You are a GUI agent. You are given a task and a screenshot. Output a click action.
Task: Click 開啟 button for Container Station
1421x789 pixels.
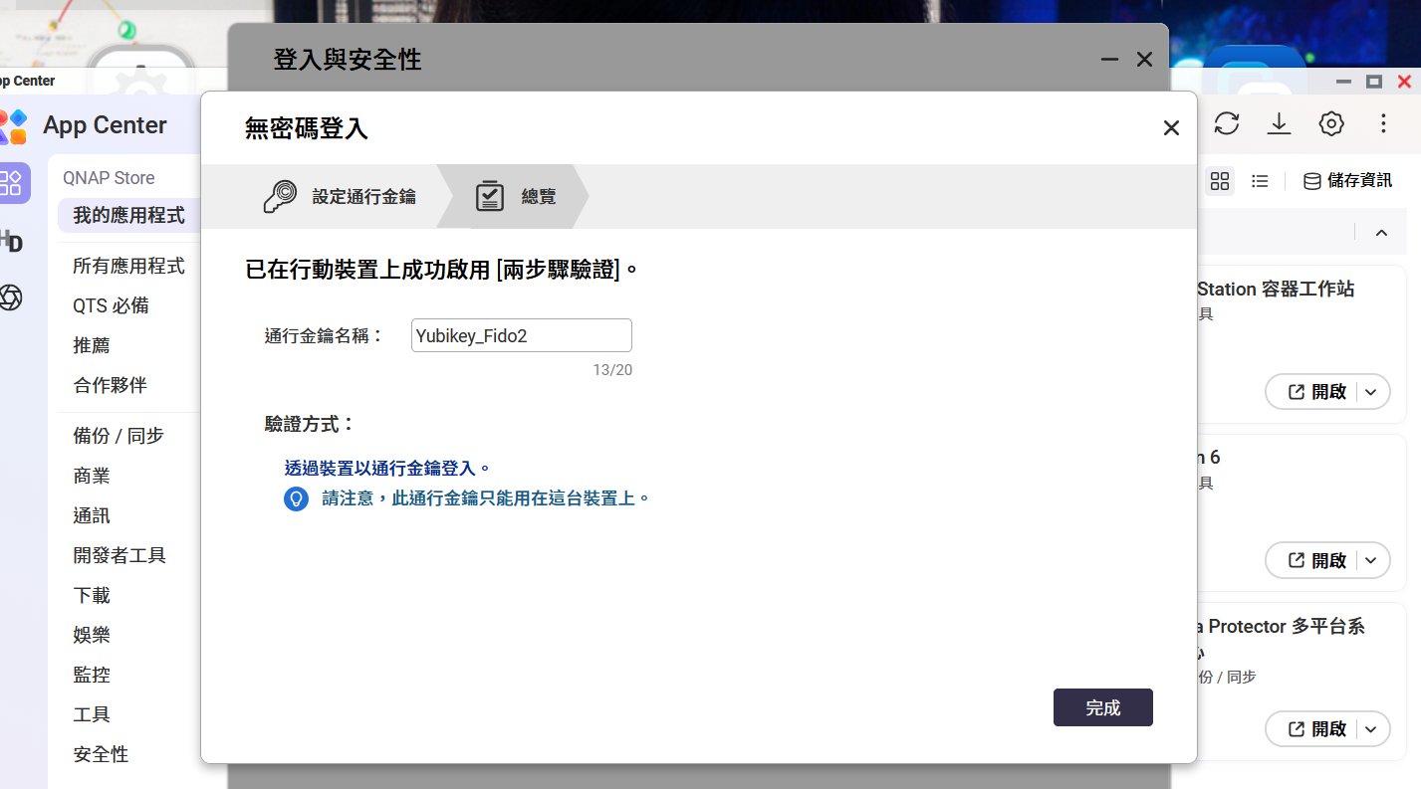point(1316,392)
